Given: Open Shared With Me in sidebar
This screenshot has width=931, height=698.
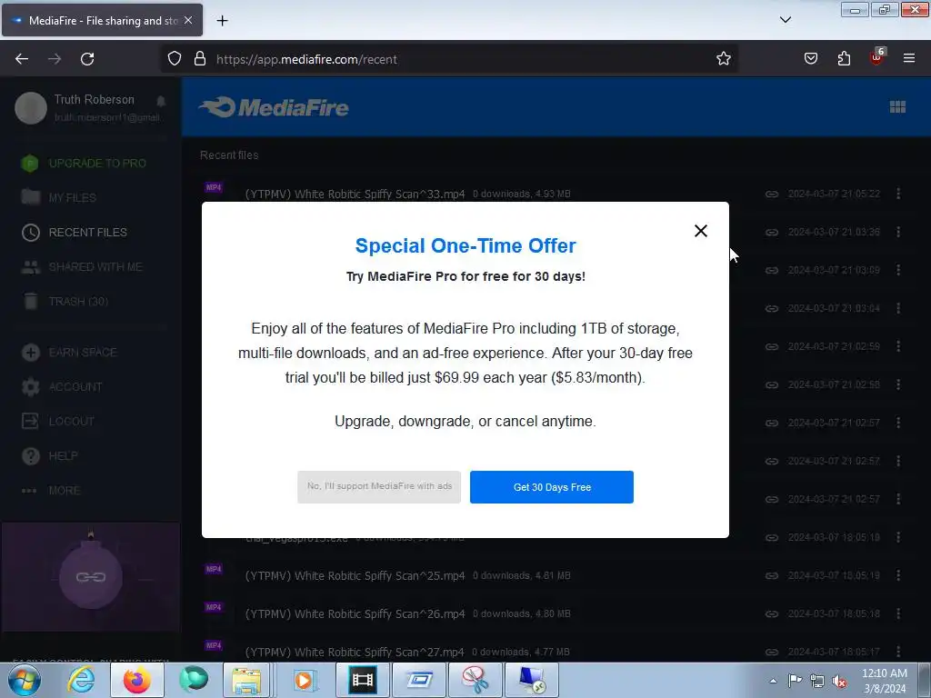Looking at the screenshot, I should click(82, 267).
